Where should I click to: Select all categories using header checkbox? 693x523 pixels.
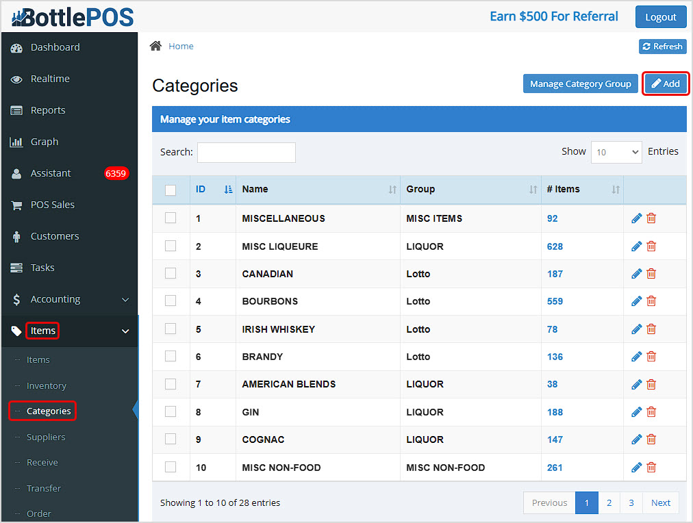[x=171, y=190]
